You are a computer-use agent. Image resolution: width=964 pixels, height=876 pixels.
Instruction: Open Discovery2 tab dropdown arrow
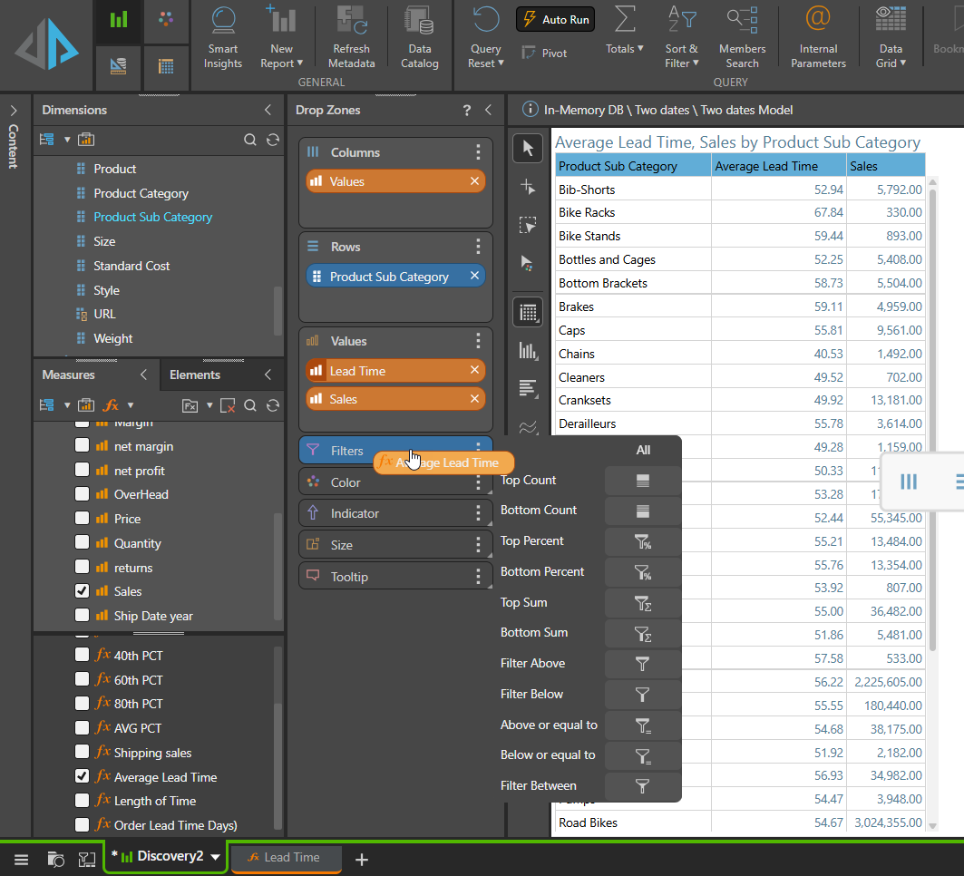[215, 857]
